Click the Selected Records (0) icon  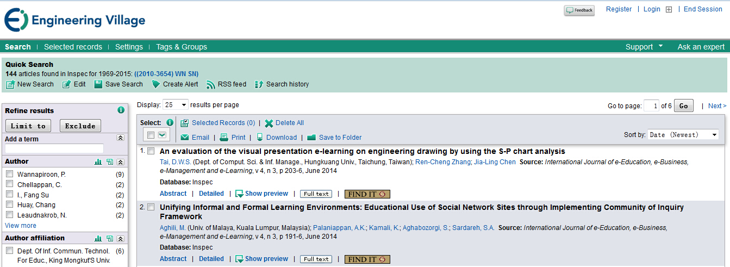(x=185, y=123)
